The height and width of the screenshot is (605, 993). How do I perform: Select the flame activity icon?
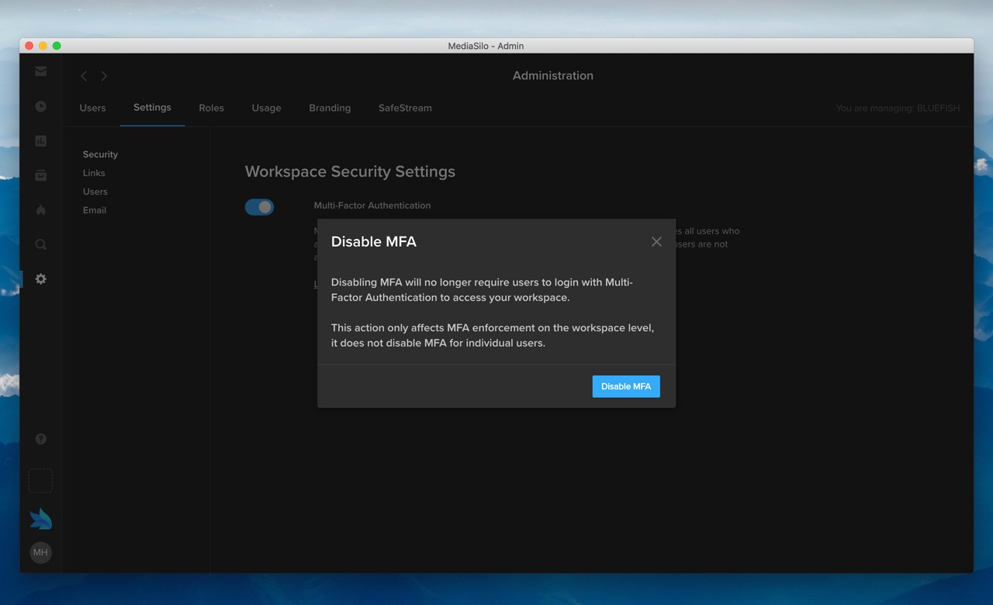point(40,209)
